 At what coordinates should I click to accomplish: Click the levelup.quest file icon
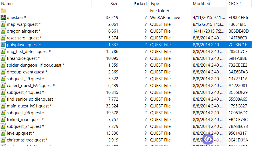[x=3, y=133]
